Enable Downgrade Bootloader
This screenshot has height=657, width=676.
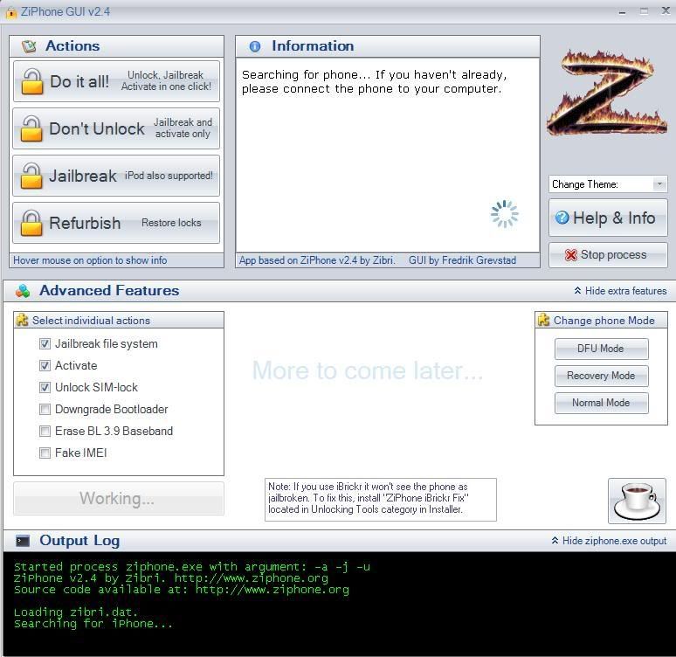tap(45, 410)
